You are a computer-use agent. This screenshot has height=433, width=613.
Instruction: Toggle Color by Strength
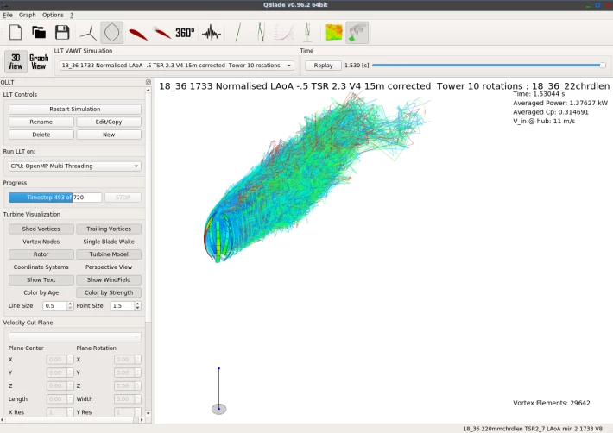coord(109,292)
